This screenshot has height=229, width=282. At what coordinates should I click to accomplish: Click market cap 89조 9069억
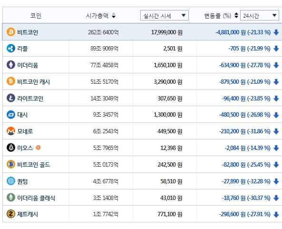click(x=105, y=49)
